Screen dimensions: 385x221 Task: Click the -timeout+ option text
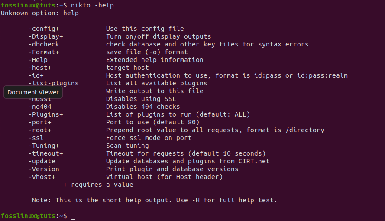click(45, 153)
